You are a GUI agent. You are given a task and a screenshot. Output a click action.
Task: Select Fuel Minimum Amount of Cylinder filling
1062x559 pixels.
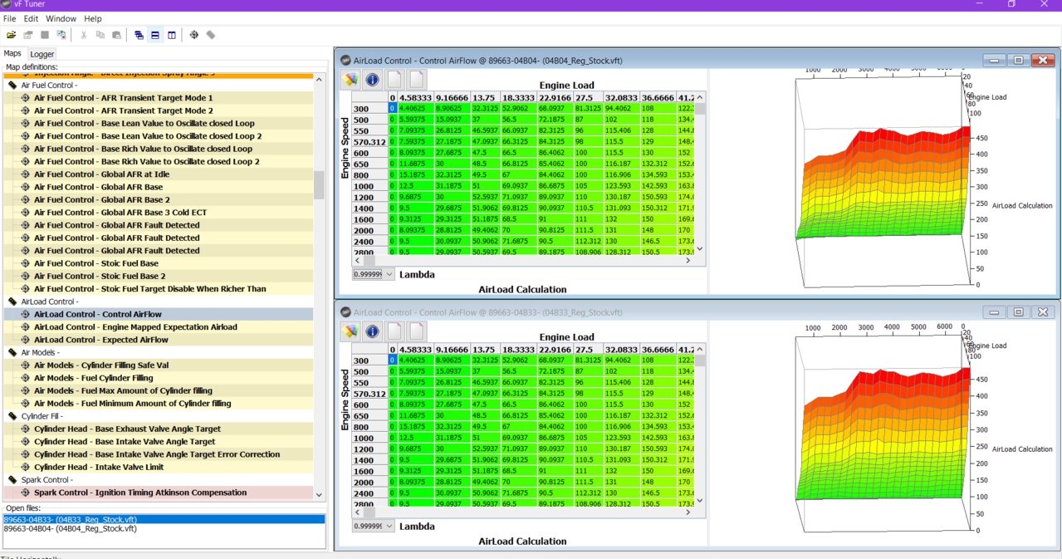click(x=159, y=404)
